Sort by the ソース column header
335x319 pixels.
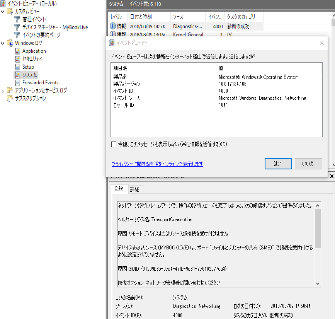(188, 17)
